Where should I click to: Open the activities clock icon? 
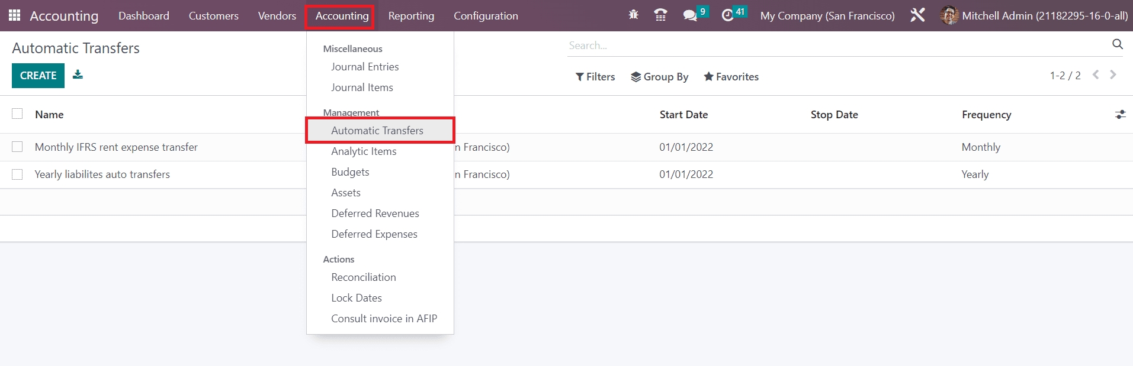728,15
